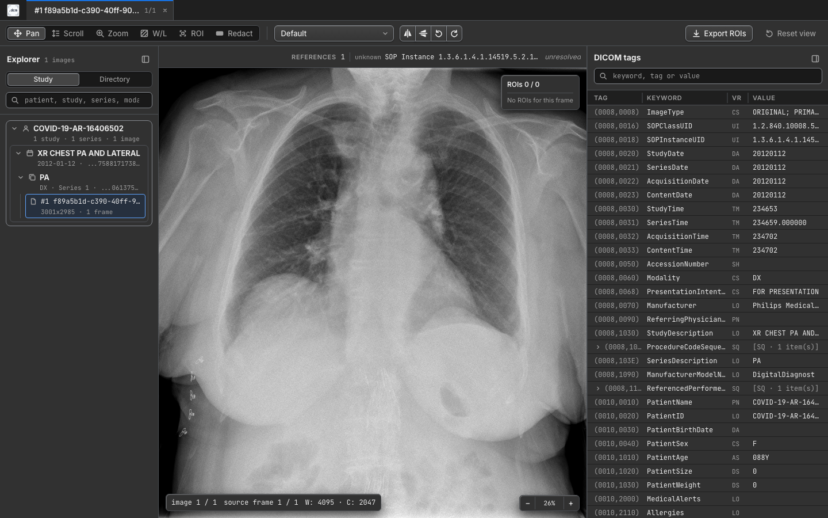Collapse the PA series node

[x=21, y=177]
